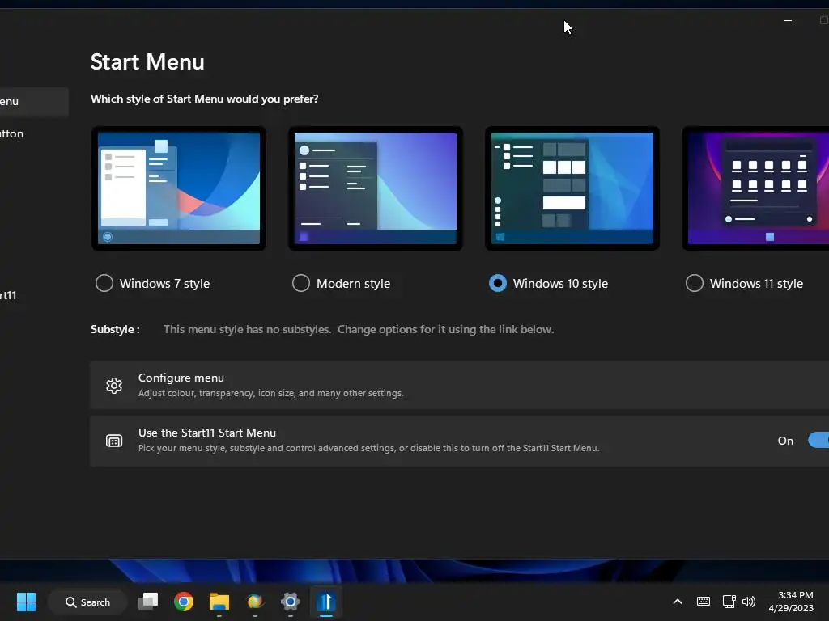Viewport: 829px width, 621px height.
Task: Click the Substyle description text
Action: click(359, 329)
